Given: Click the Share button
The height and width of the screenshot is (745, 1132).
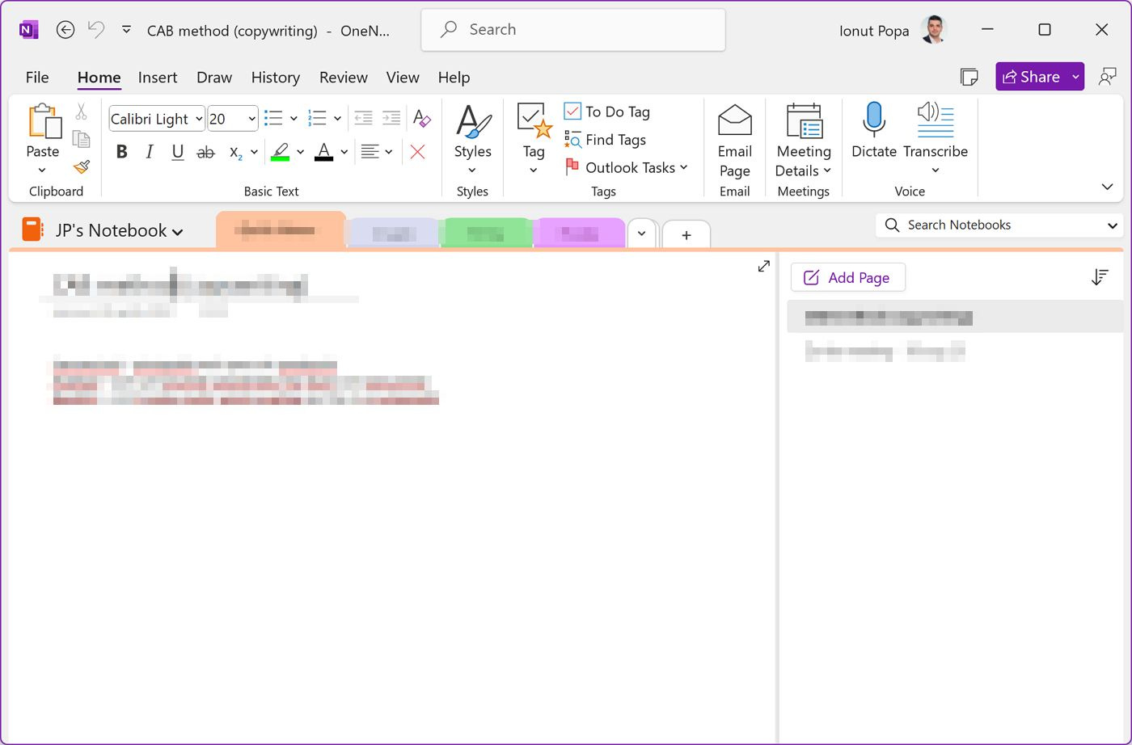Looking at the screenshot, I should click(x=1032, y=77).
